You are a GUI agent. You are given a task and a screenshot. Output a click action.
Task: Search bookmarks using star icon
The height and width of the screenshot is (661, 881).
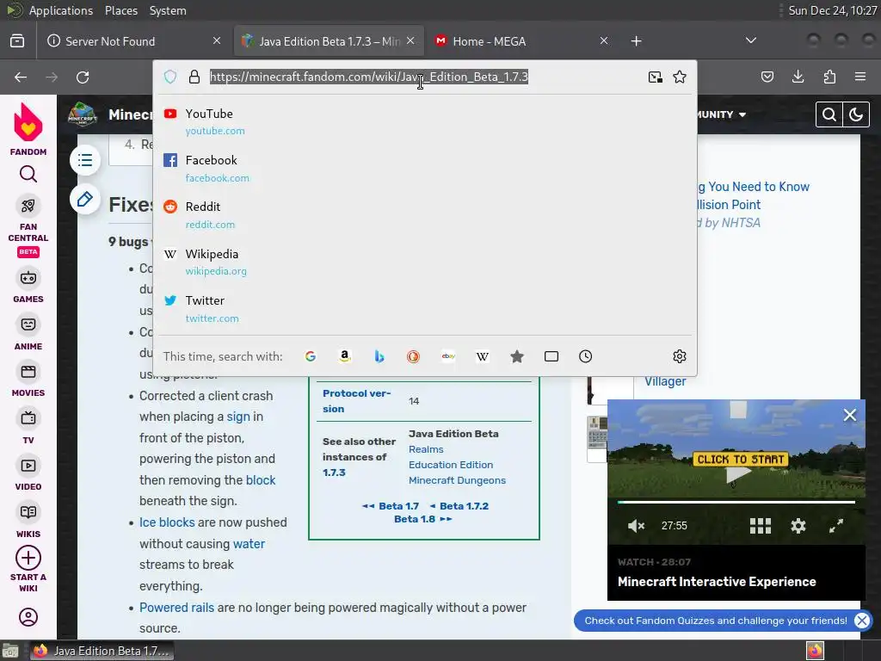pos(517,356)
